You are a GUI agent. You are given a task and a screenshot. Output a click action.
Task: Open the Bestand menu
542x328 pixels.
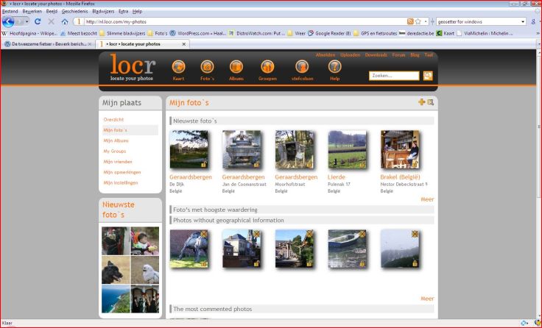point(10,11)
